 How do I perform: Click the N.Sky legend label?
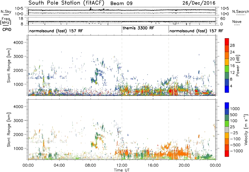pos(6,11)
